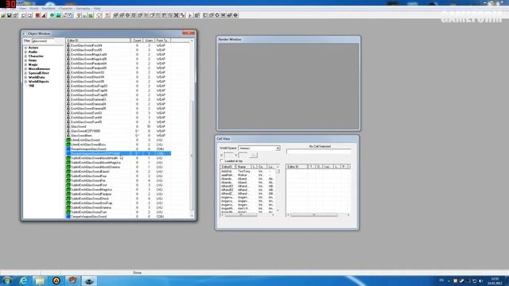Open the Help menu
The height and width of the screenshot is (286, 509).
pyautogui.click(x=97, y=9)
